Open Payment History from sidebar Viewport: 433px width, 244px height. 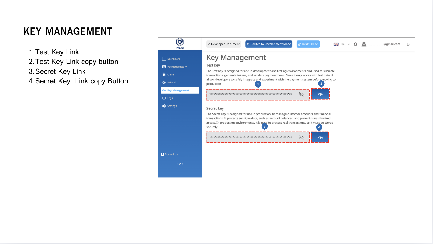pyautogui.click(x=177, y=67)
